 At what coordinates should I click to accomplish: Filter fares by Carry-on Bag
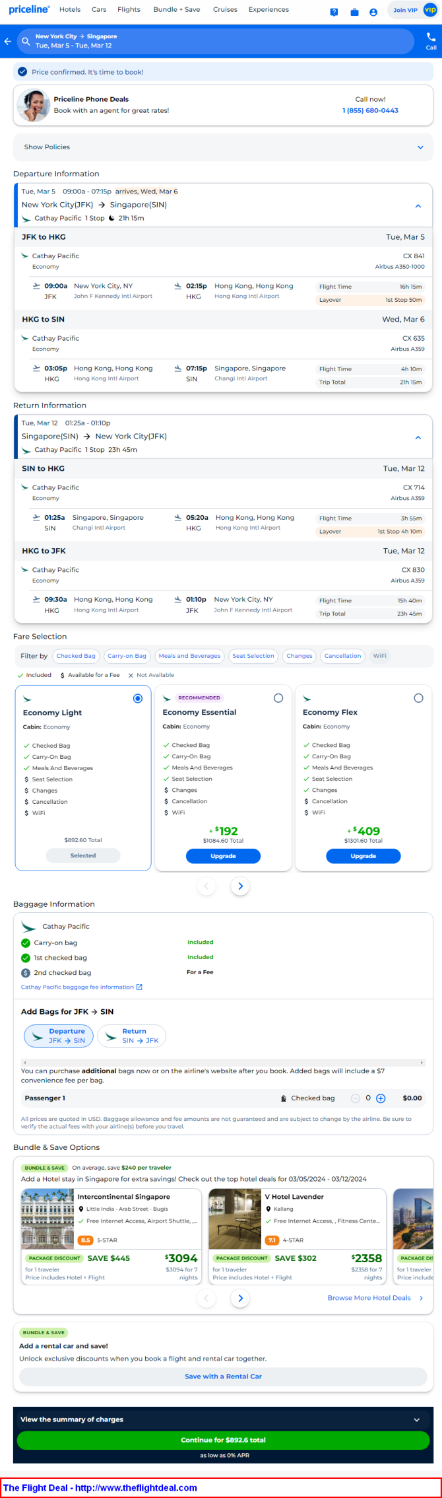point(127,656)
